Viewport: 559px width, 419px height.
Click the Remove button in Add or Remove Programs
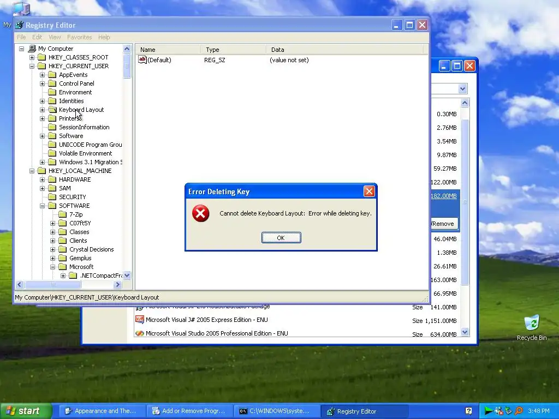pos(444,224)
